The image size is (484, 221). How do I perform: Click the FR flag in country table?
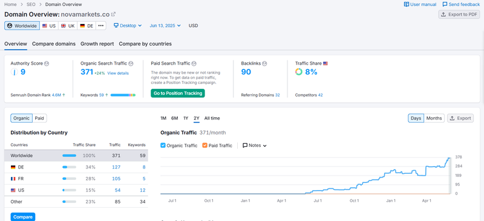tap(13, 179)
